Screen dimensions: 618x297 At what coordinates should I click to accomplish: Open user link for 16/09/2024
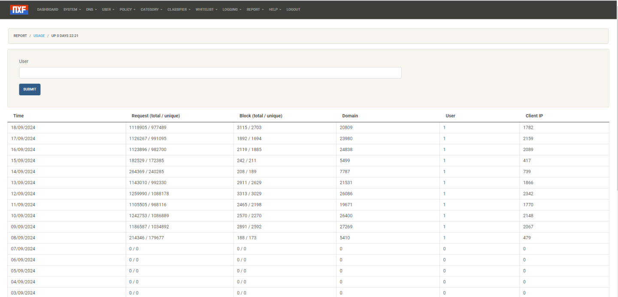445,149
